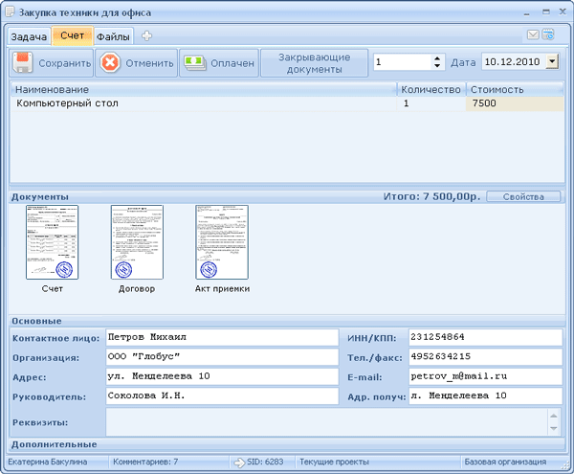Viewport: 574px width, 474px height.
Task: Click the quantity cell in Компьютерный стол row
Action: click(x=431, y=103)
